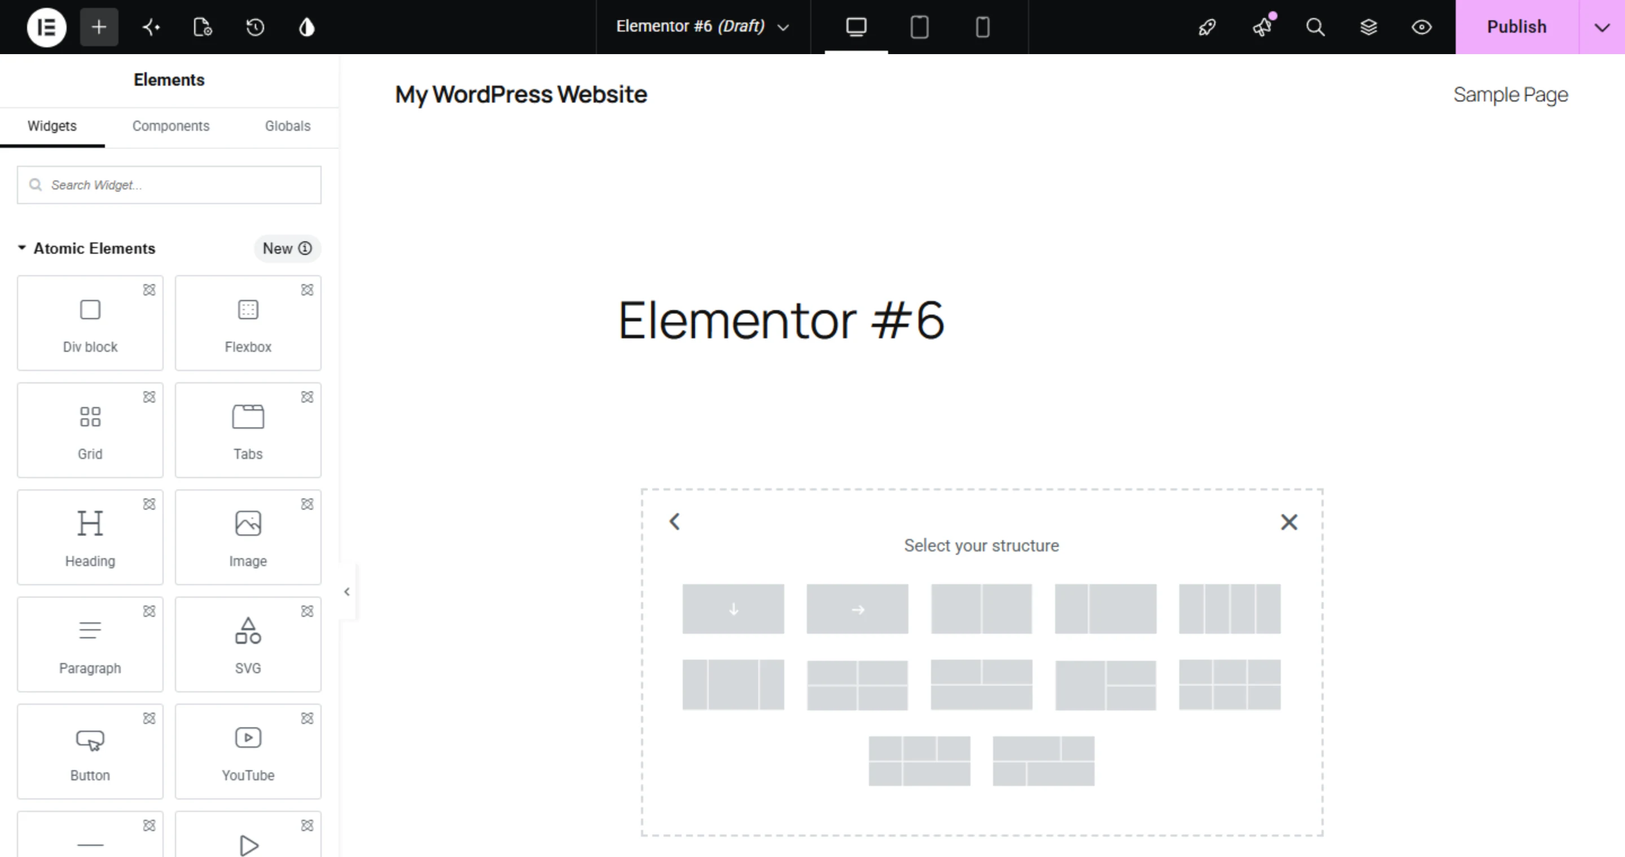This screenshot has height=857, width=1625.
Task: Toggle the Preview eye icon
Action: [x=1421, y=27]
